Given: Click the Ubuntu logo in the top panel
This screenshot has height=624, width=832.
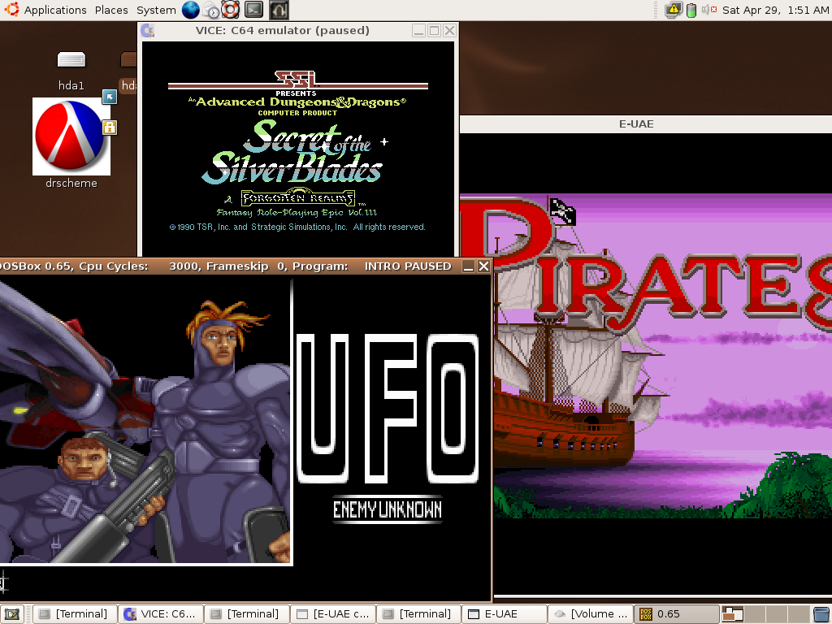Looking at the screenshot, I should point(11,10).
